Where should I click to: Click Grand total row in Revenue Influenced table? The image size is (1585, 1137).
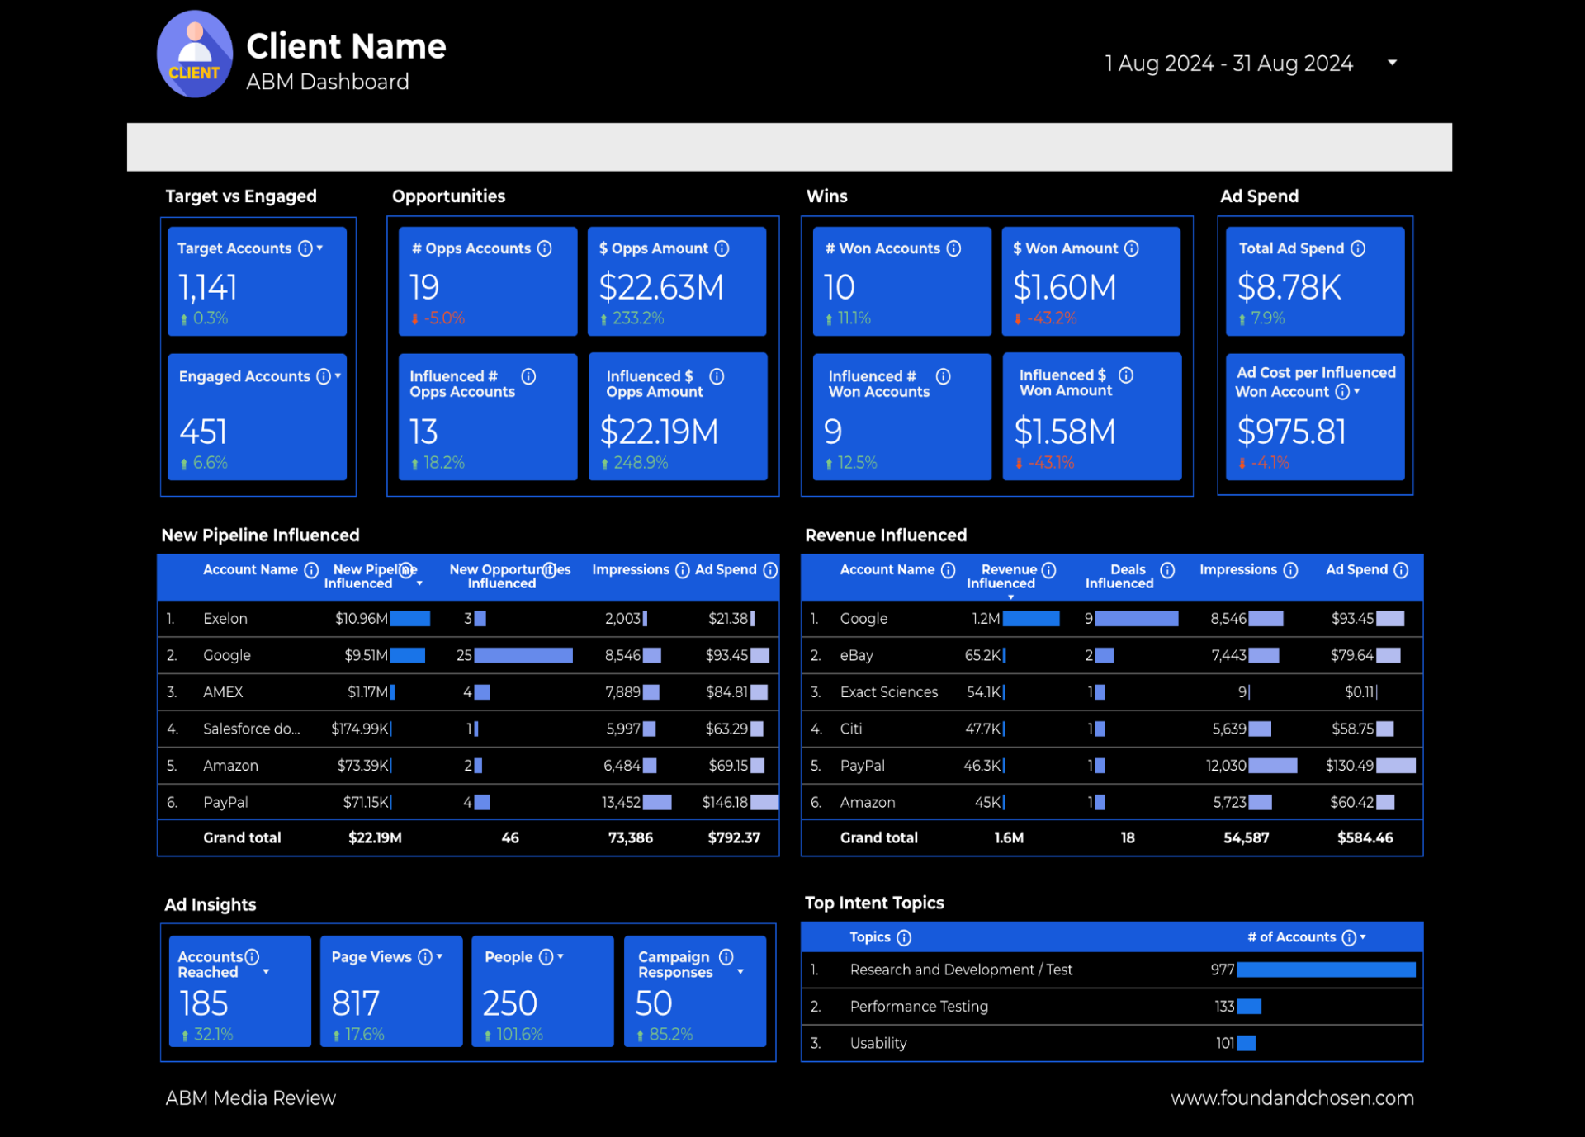[1112, 838]
